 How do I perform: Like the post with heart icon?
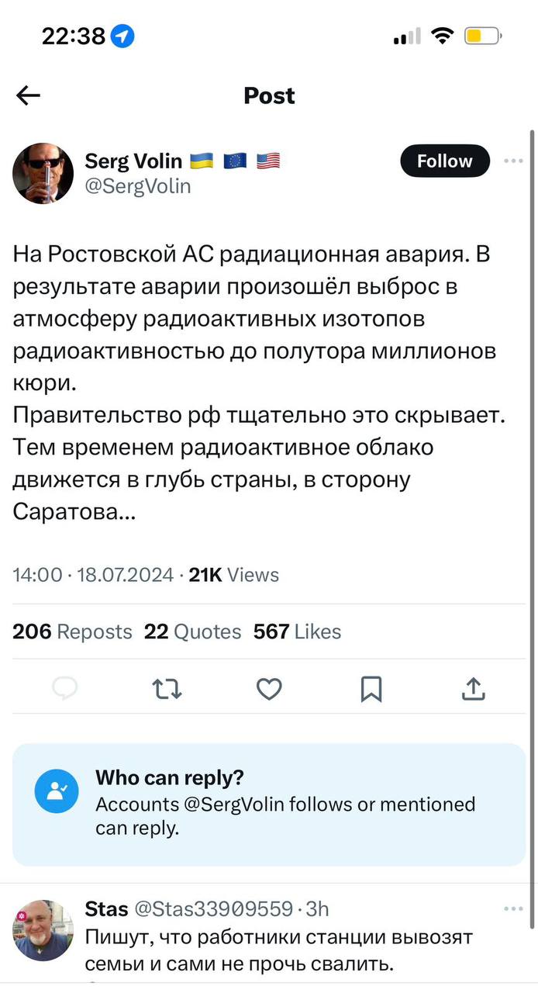[x=269, y=688]
